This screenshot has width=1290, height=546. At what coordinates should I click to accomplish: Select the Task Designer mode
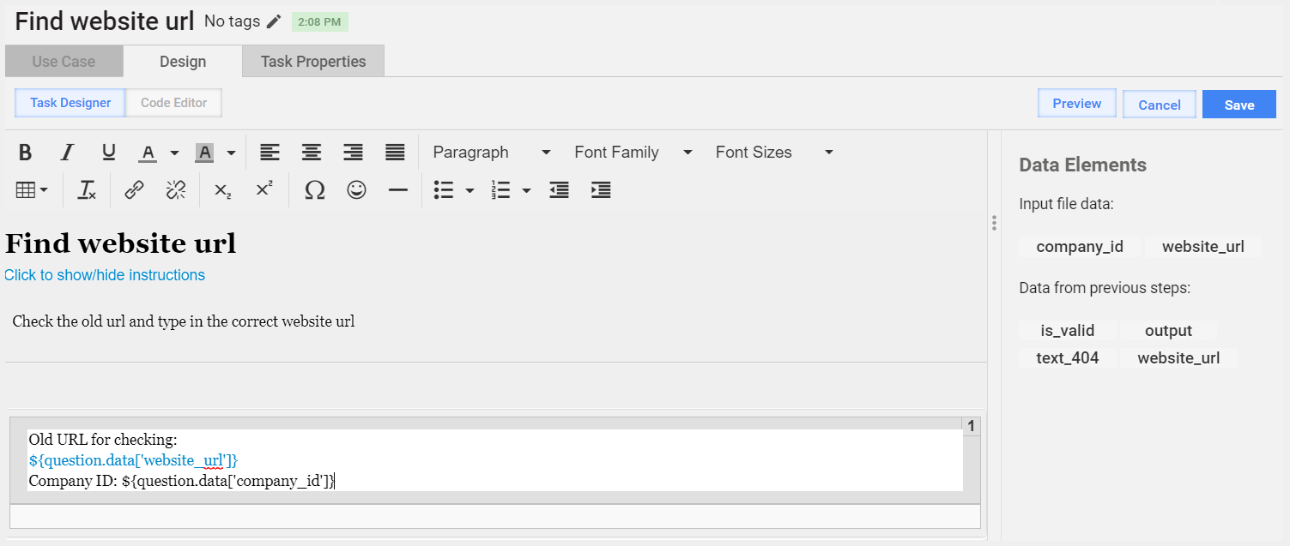(70, 103)
